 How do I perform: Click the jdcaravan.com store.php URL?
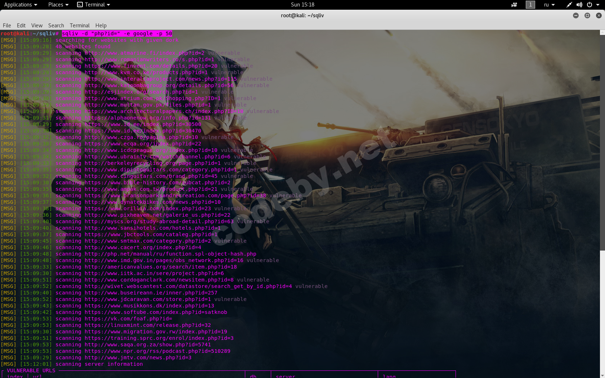[x=148, y=299]
